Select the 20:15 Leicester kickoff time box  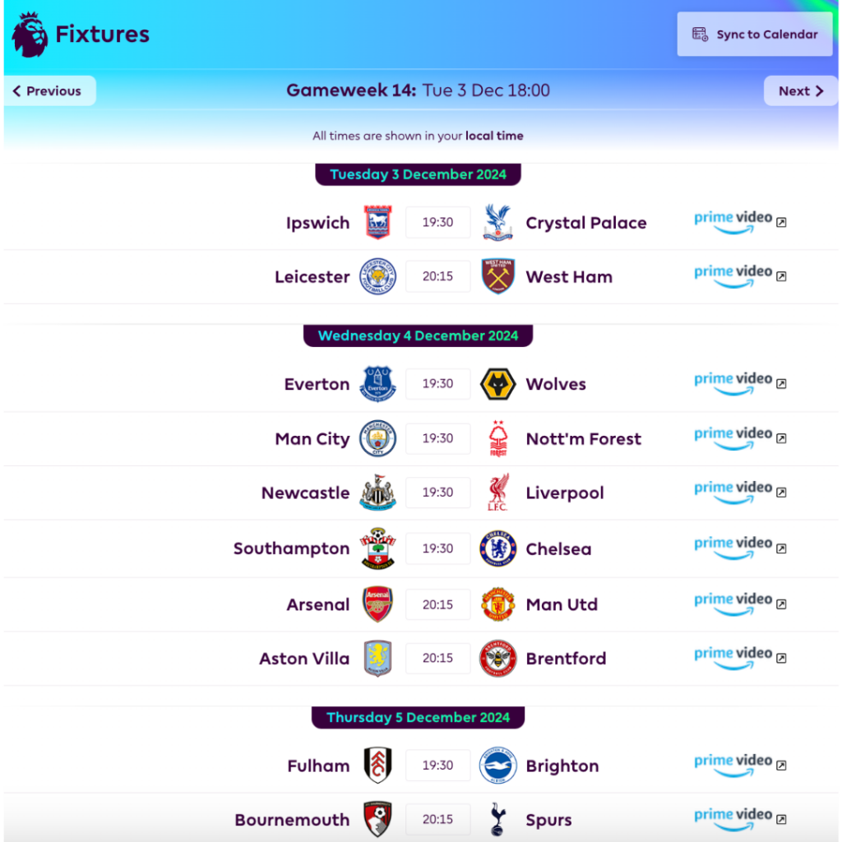click(437, 277)
